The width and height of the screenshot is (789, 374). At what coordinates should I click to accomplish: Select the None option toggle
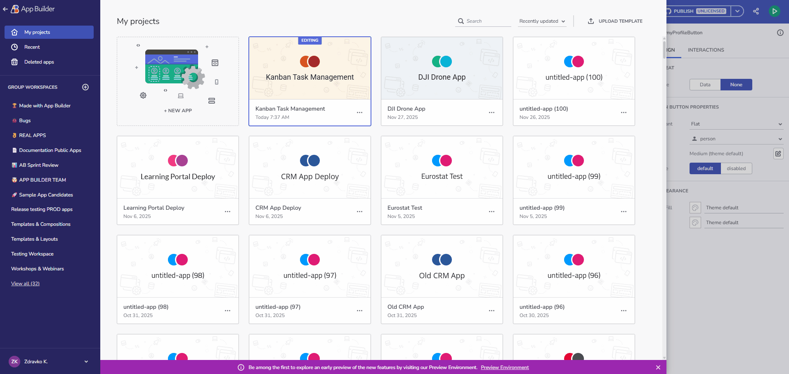tap(736, 85)
